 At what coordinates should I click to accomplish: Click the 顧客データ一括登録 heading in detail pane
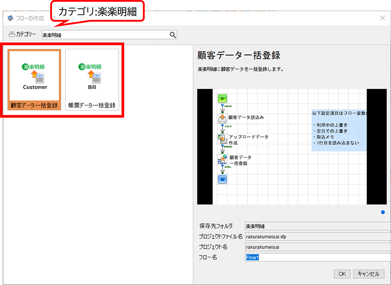[x=239, y=55]
